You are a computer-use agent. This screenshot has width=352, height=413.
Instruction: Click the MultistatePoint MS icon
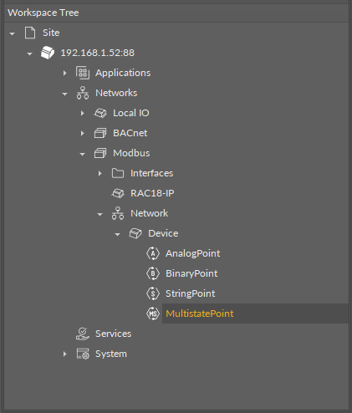[153, 314]
